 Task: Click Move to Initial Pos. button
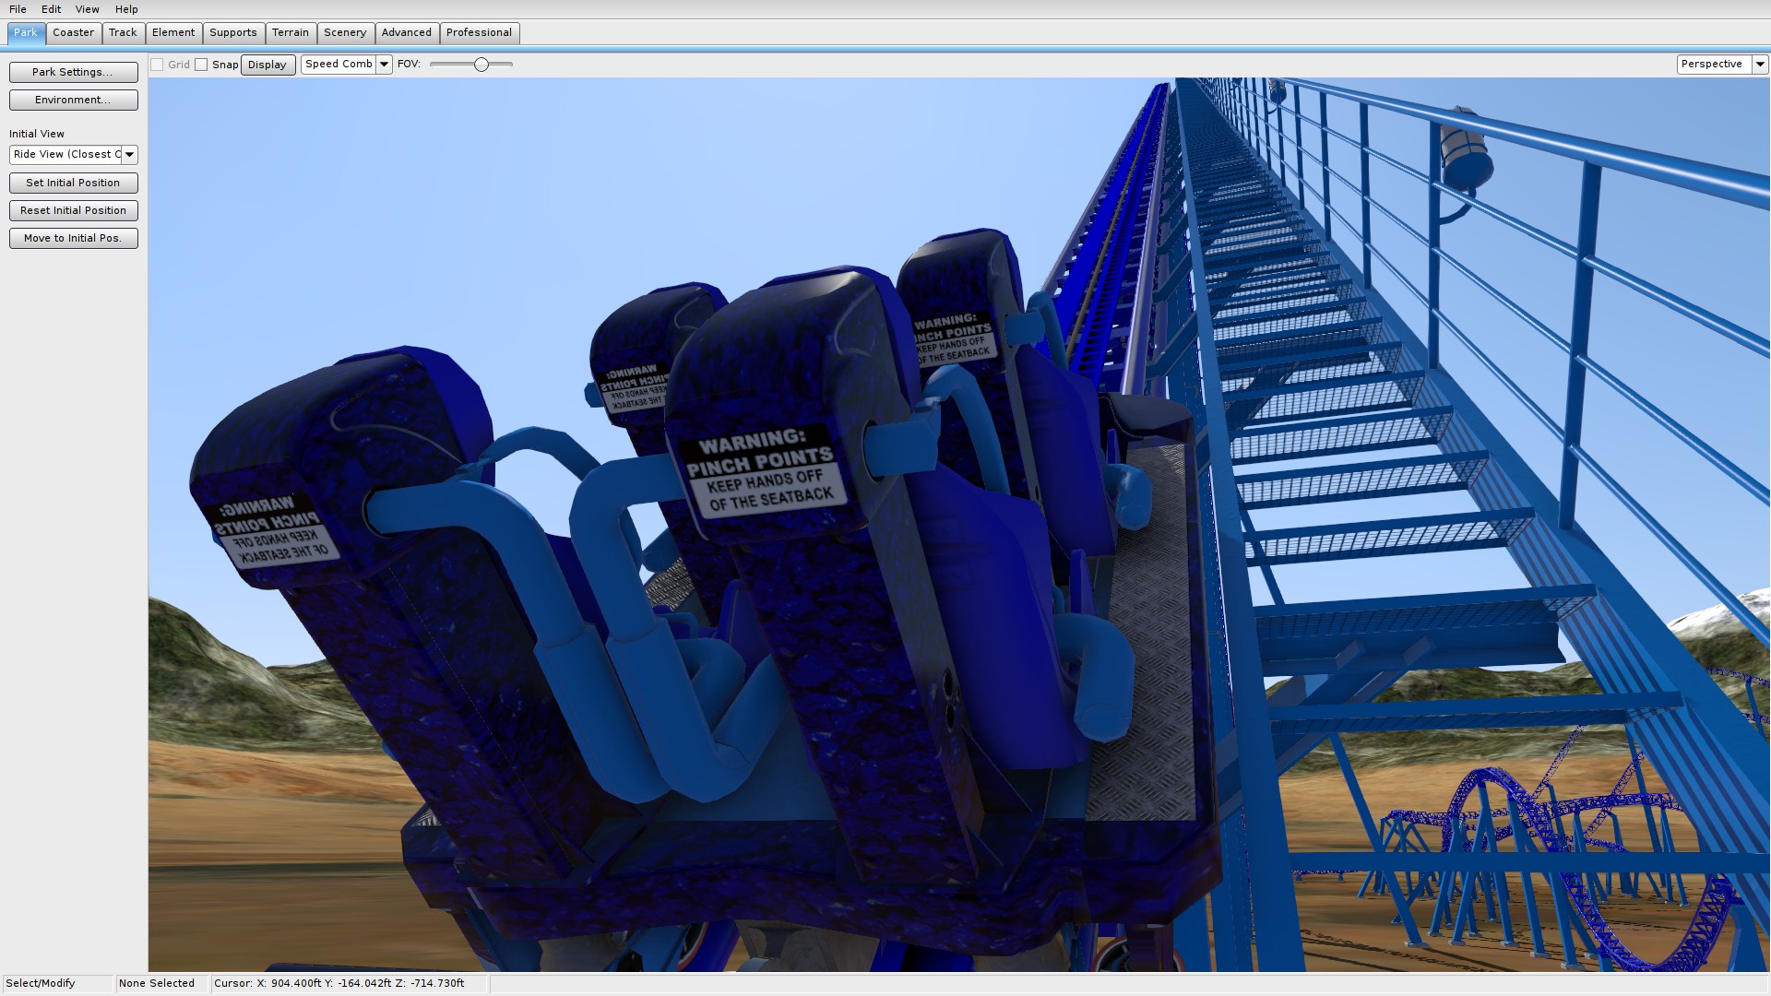73,238
